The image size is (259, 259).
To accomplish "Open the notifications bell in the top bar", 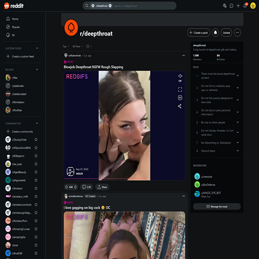I will 245,6.
